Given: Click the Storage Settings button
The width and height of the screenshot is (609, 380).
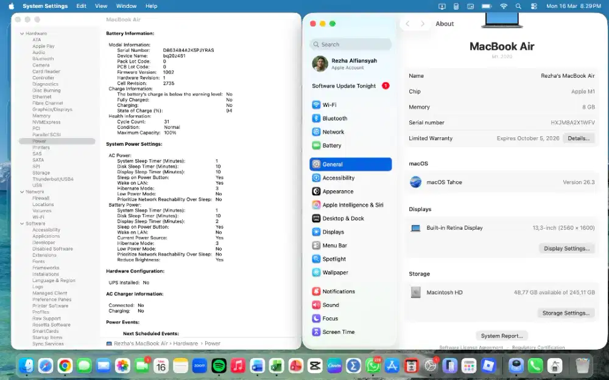Looking at the screenshot, I should [x=567, y=313].
